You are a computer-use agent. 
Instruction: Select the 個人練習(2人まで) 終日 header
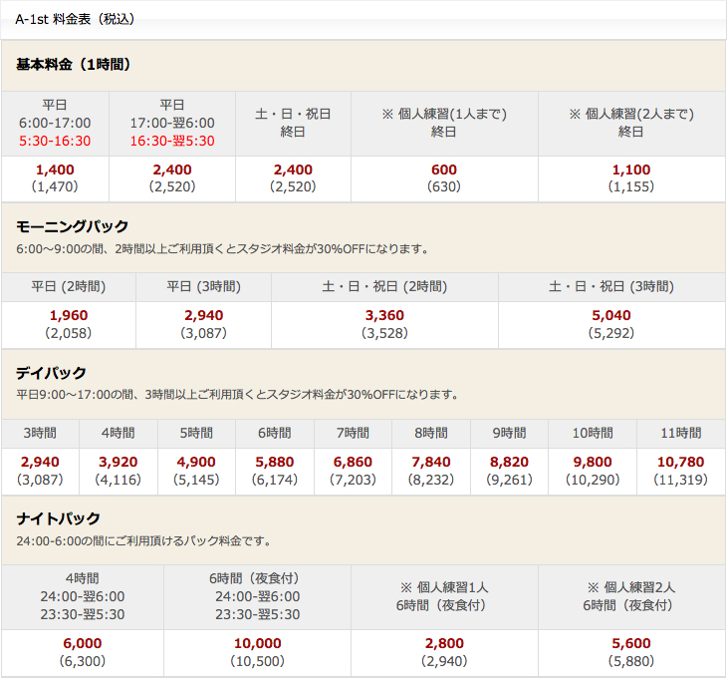point(631,123)
